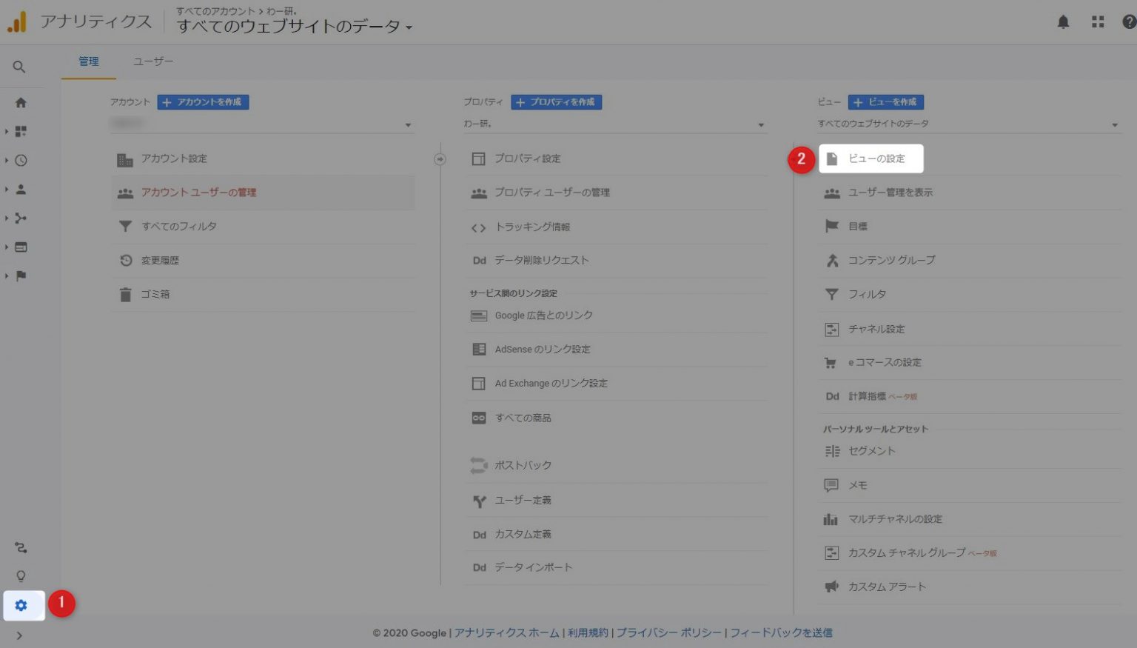Open the view selector dropdown
The height and width of the screenshot is (648, 1137).
coord(967,124)
